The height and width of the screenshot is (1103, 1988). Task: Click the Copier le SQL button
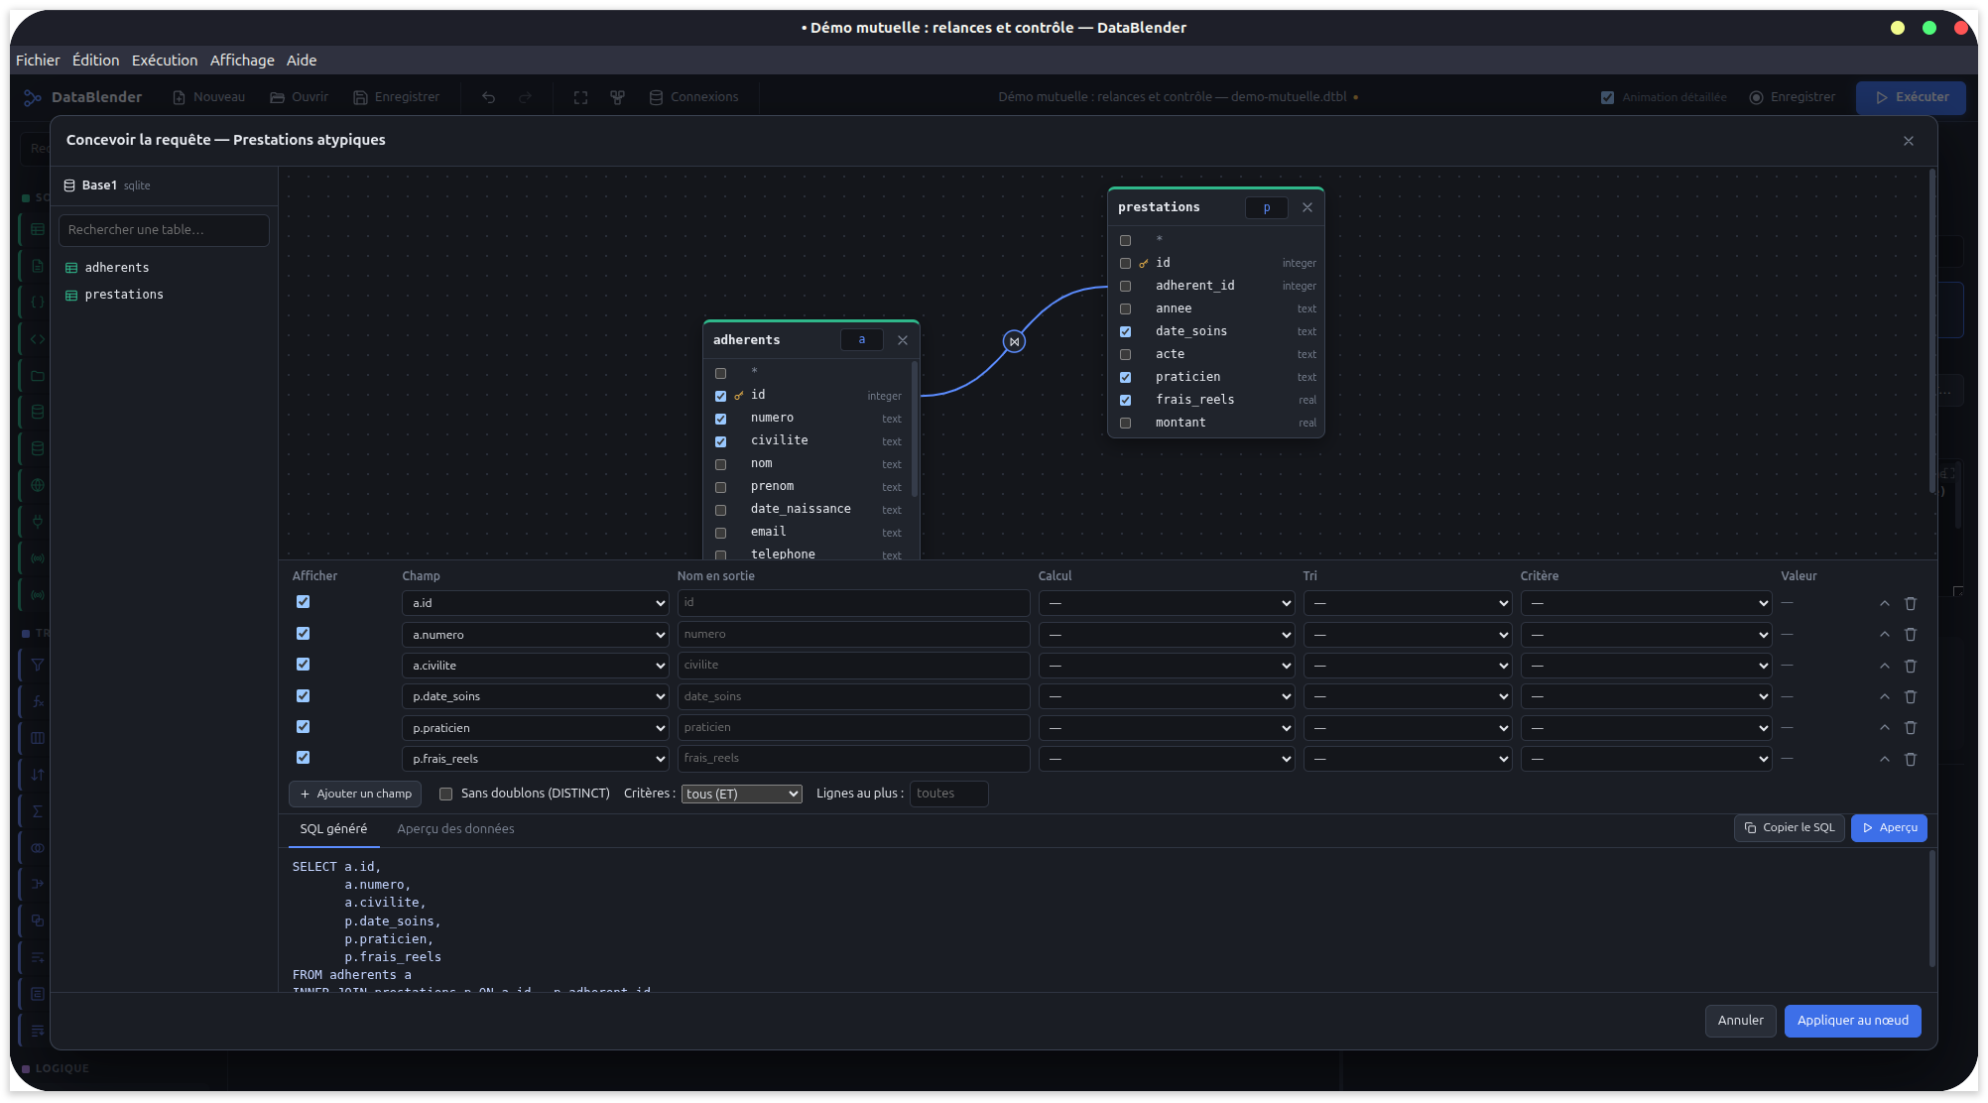1790,828
